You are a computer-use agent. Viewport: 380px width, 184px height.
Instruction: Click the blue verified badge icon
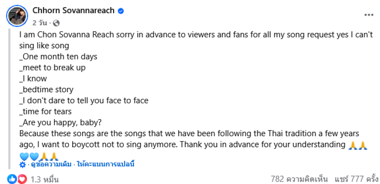point(121,11)
